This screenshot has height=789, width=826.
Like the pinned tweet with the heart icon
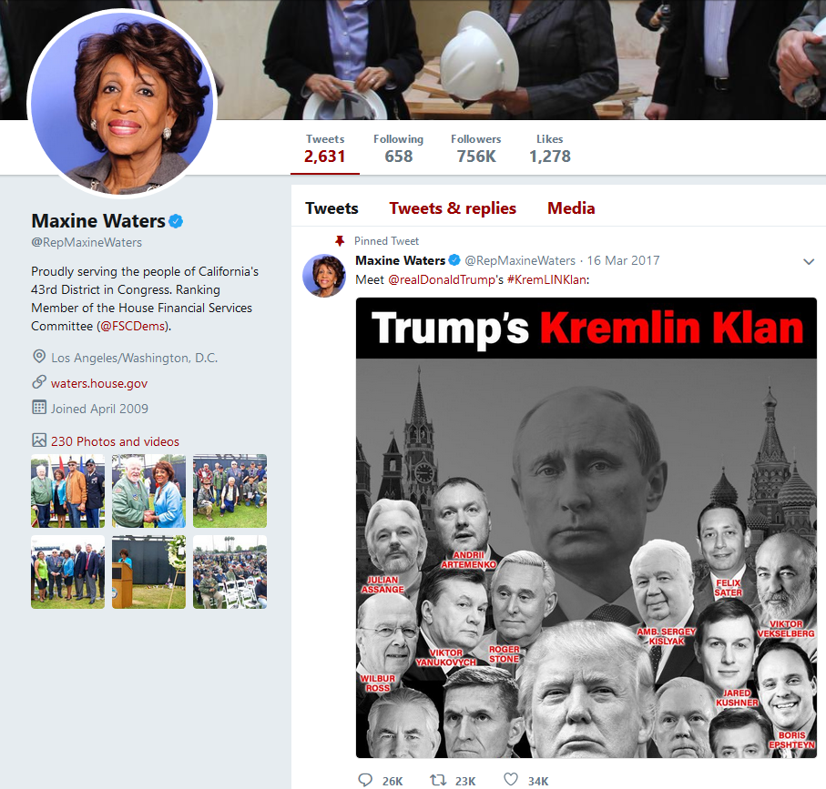click(511, 779)
